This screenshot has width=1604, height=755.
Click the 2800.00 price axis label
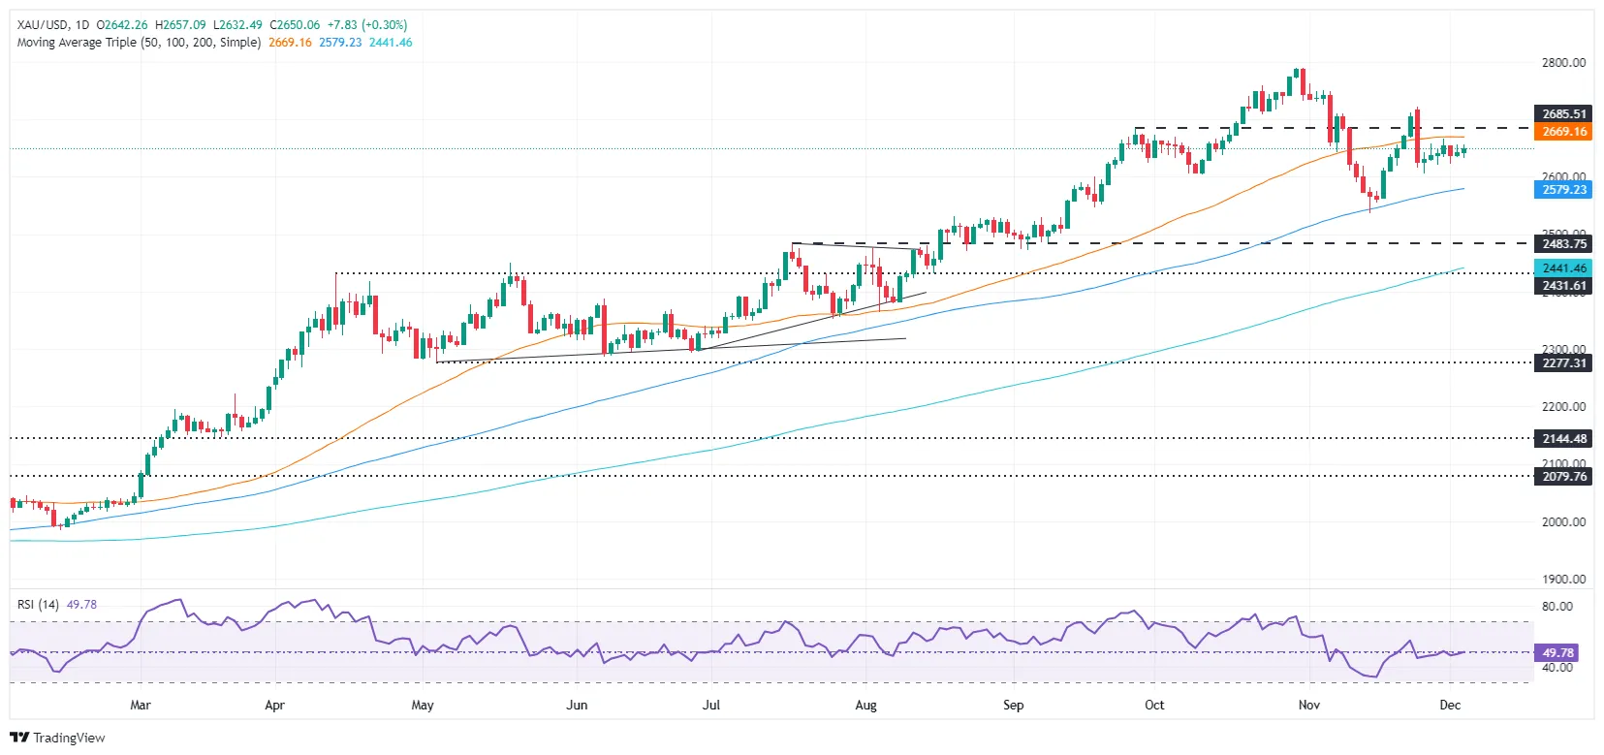[x=1563, y=63]
